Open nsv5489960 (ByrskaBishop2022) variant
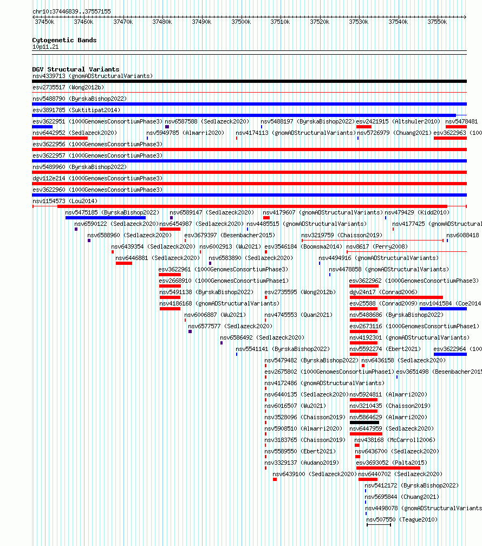The height and width of the screenshot is (546, 482). click(80, 167)
